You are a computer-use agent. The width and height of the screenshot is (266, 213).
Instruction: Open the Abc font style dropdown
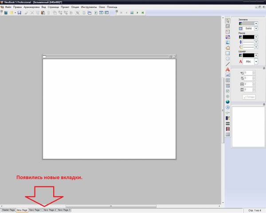point(256,62)
